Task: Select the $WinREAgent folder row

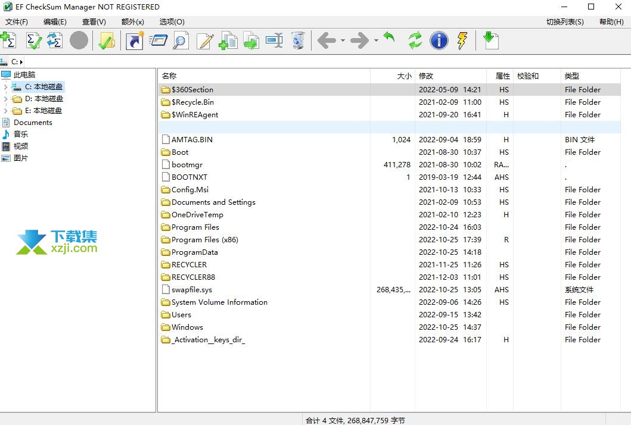Action: point(390,115)
